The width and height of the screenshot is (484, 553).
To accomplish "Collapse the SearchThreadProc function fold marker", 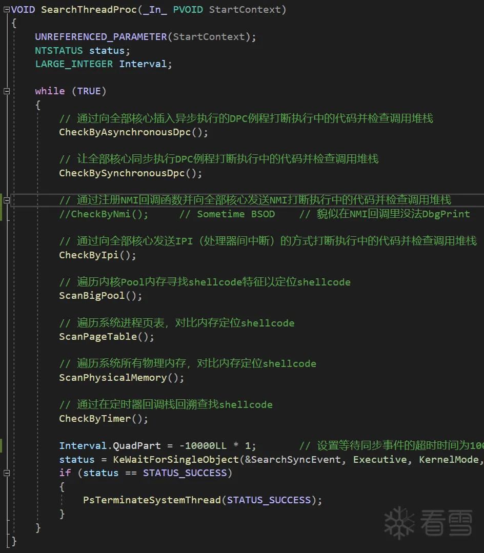I will pyautogui.click(x=6, y=10).
